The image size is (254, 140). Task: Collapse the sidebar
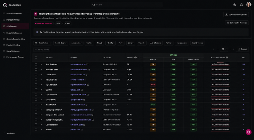pos(9,133)
